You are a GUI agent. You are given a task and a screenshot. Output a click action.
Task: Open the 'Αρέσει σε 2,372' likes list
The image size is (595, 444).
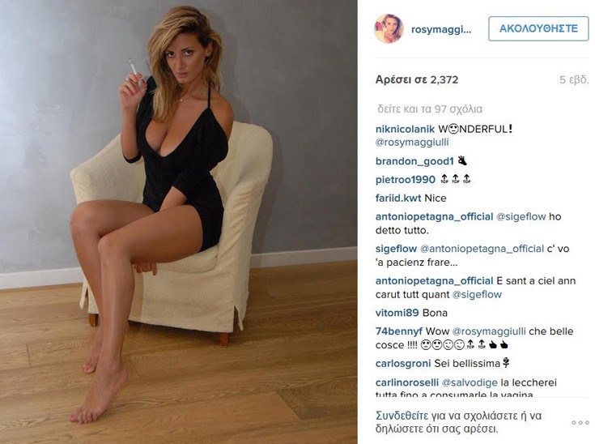[417, 79]
